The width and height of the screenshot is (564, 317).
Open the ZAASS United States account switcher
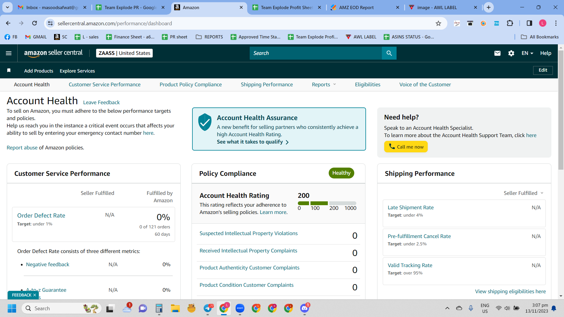point(124,53)
